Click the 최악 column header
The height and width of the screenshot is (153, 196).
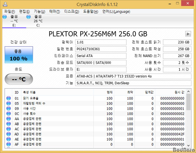124,92
